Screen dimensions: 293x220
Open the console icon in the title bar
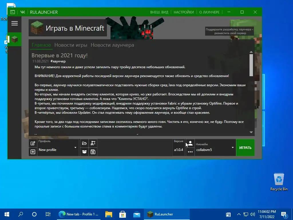tap(13, 12)
